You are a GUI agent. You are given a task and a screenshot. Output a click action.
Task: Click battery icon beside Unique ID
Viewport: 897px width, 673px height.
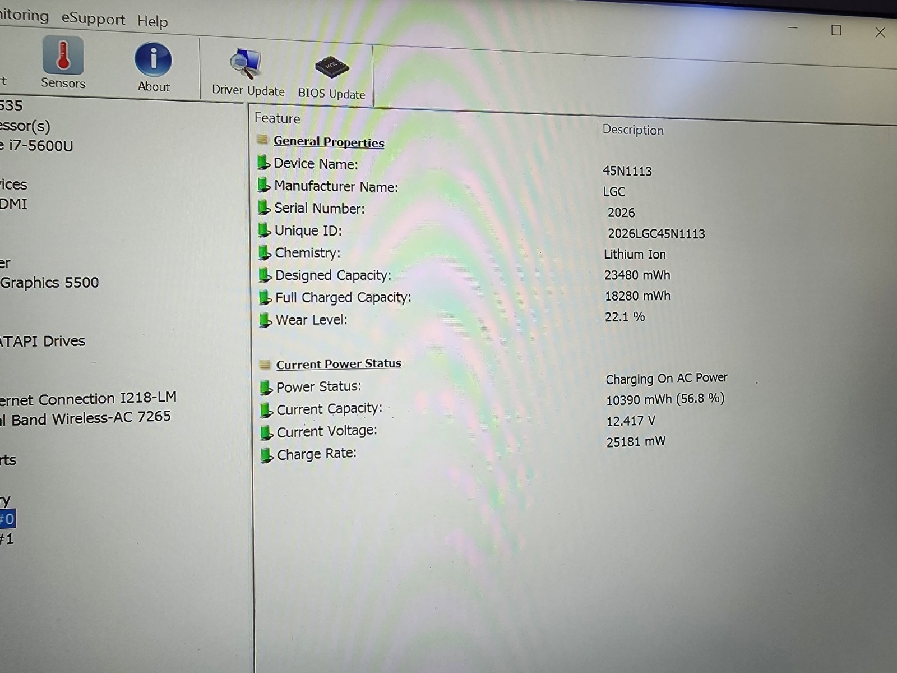264,230
